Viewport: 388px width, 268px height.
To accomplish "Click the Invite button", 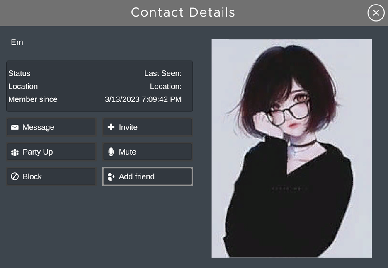I will (x=148, y=127).
